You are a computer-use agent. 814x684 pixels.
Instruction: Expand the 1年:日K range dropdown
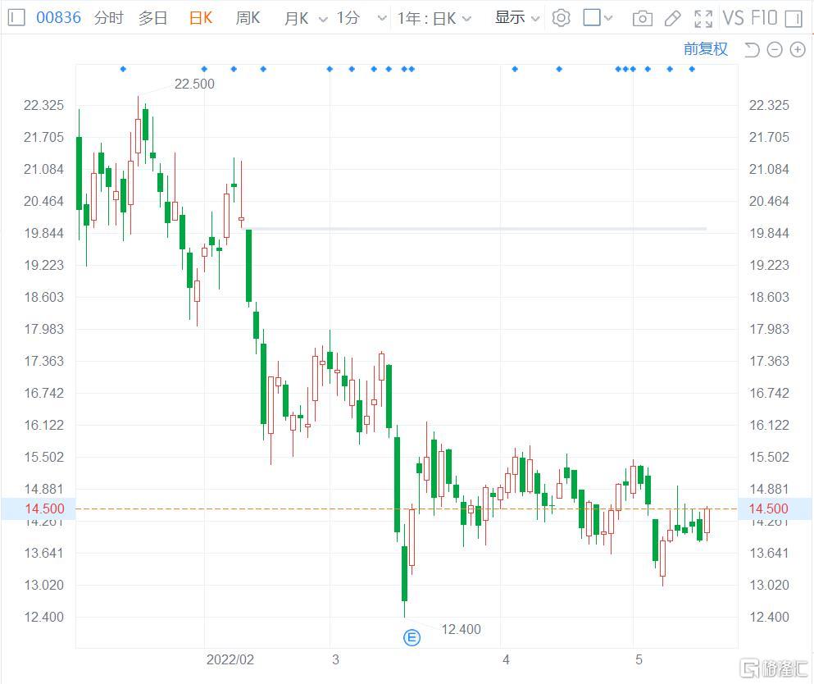click(x=435, y=18)
